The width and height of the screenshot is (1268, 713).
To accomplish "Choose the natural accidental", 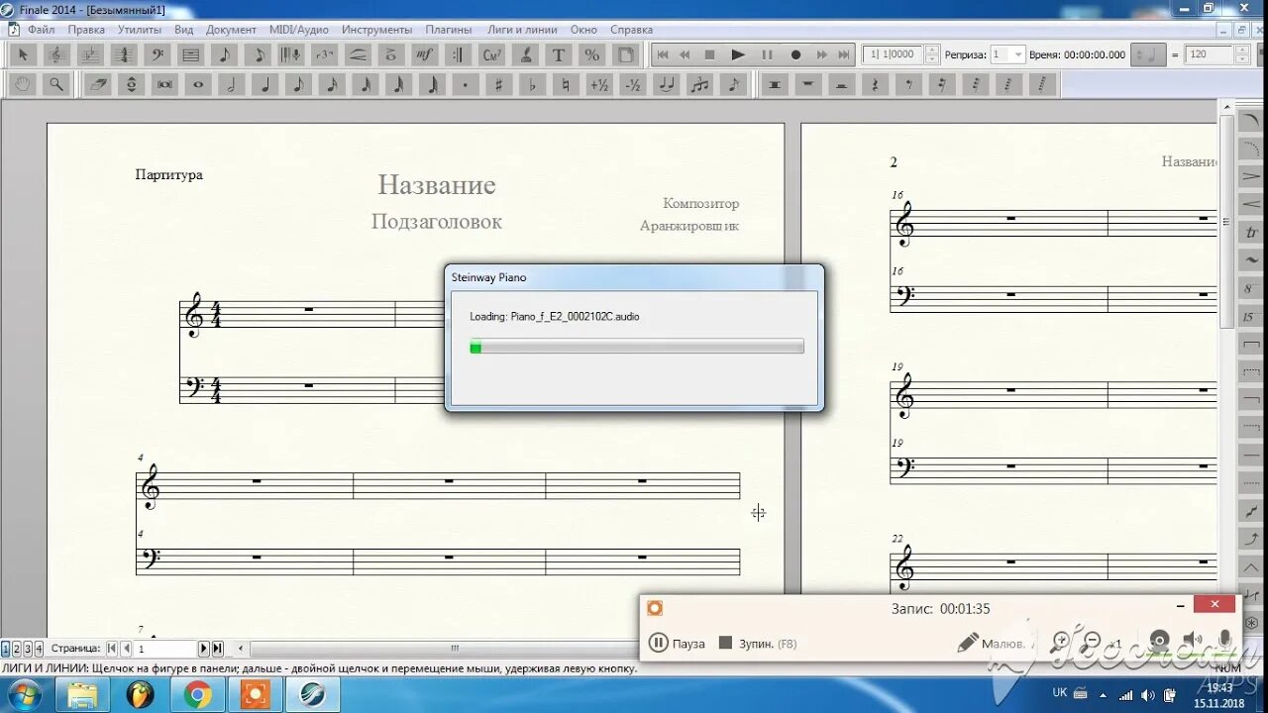I will pyautogui.click(x=567, y=85).
